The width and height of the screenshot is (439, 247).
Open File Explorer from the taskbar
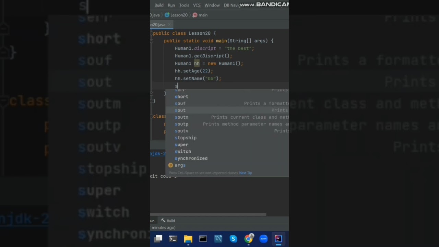(188, 238)
